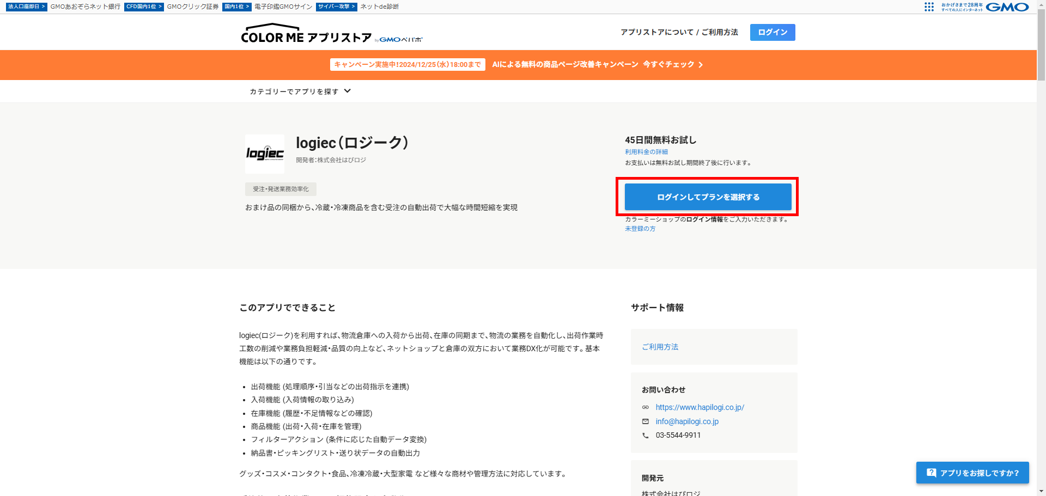Click phone number 03-5544-9911
Viewport: 1046px width, 496px height.
678,435
